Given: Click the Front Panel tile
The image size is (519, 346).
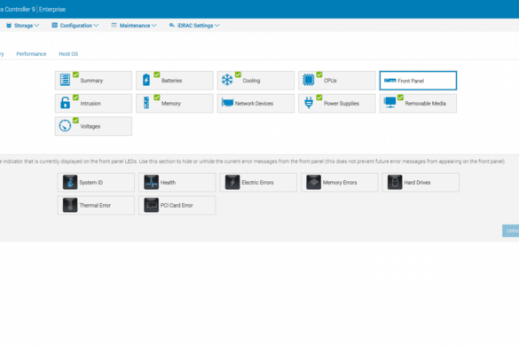Looking at the screenshot, I should pyautogui.click(x=418, y=81).
